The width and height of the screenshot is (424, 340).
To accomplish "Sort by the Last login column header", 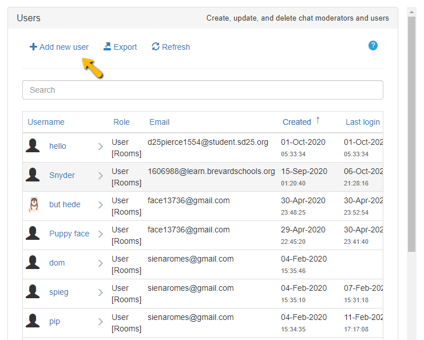I will (362, 122).
